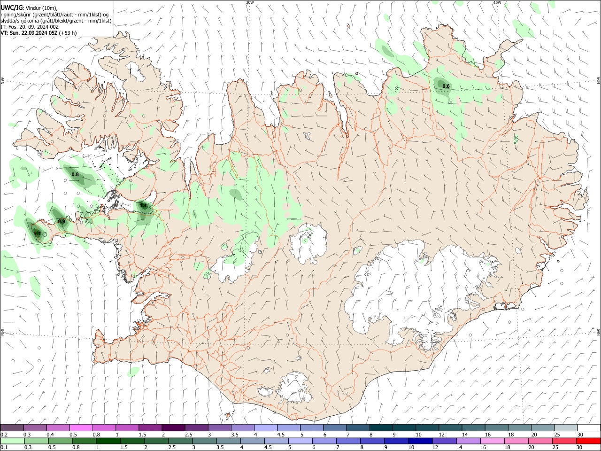This screenshot has height=451, width=601.
Task: Select the violet 12 mm rain scale swatch
Action: coord(445,441)
